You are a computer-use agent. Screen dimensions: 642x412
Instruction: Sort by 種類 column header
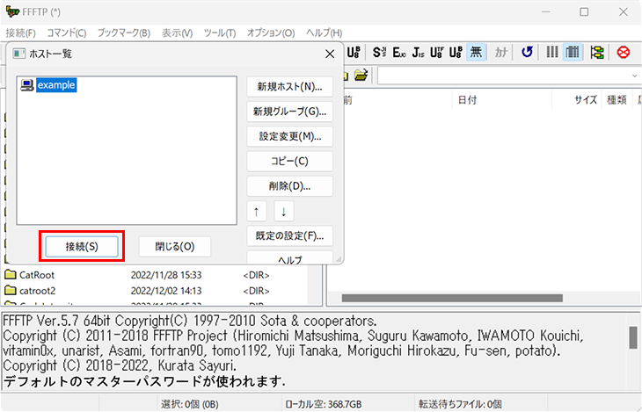(x=616, y=100)
